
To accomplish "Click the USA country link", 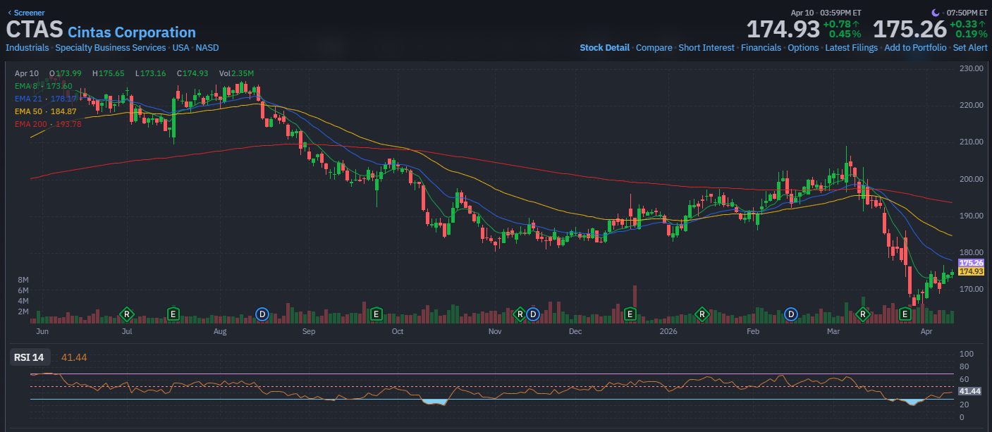I will (x=181, y=48).
